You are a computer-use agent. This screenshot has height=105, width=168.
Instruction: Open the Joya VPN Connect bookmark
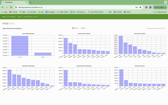tap(96, 12)
